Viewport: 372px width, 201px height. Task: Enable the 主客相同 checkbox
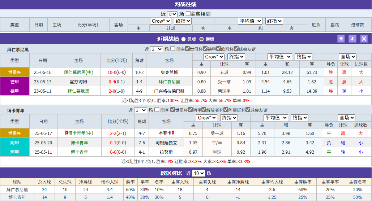pyautogui.click(x=188, y=14)
